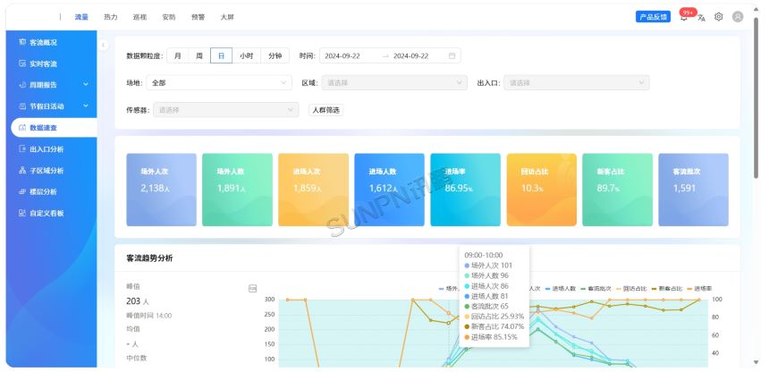Click the 人群筛选 button

point(325,110)
